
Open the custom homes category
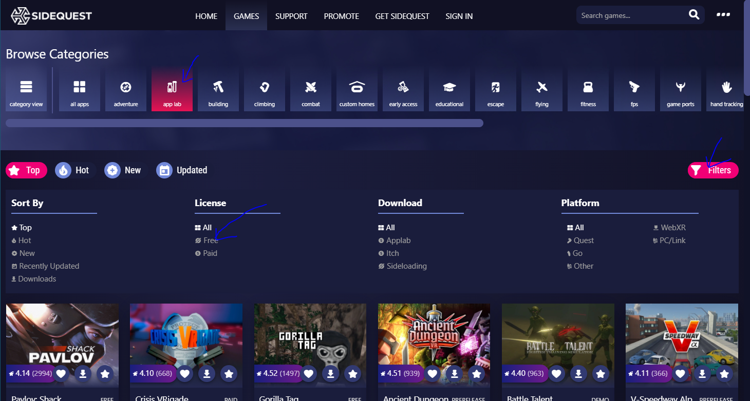tap(357, 89)
